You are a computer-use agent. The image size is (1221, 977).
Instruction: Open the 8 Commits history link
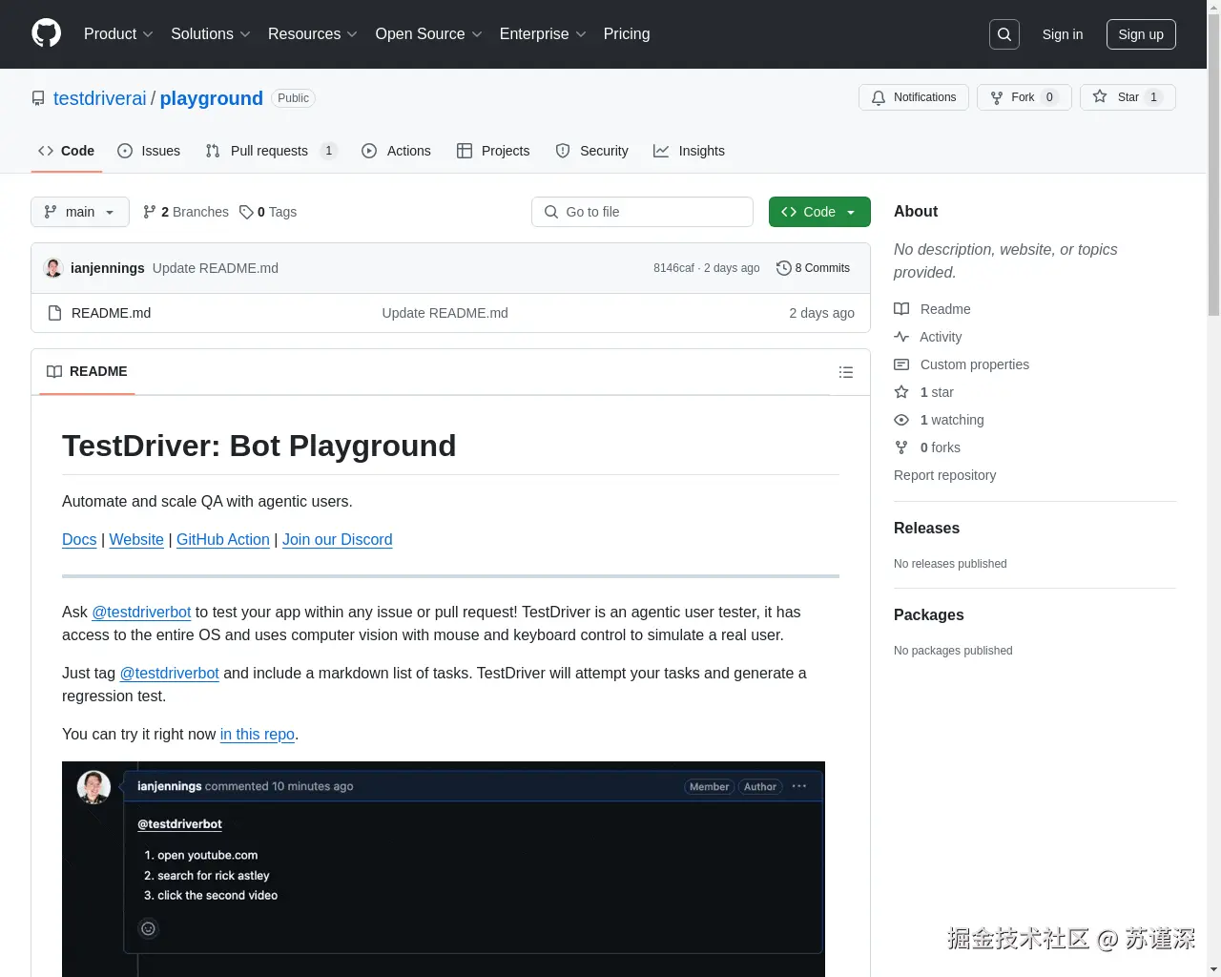814,268
